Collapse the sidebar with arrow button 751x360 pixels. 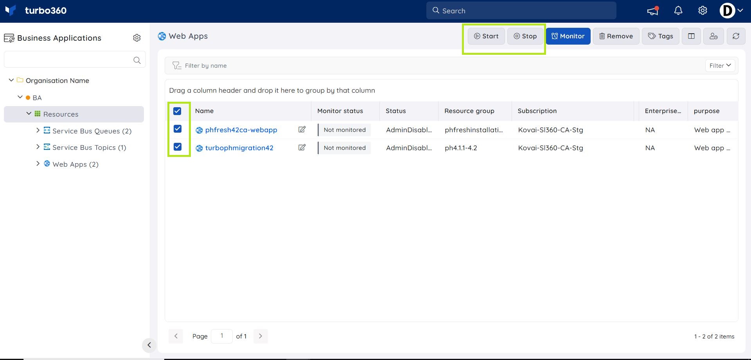(x=149, y=345)
